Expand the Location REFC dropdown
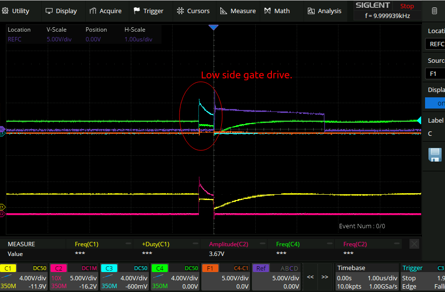This screenshot has width=445, height=292. coord(435,44)
